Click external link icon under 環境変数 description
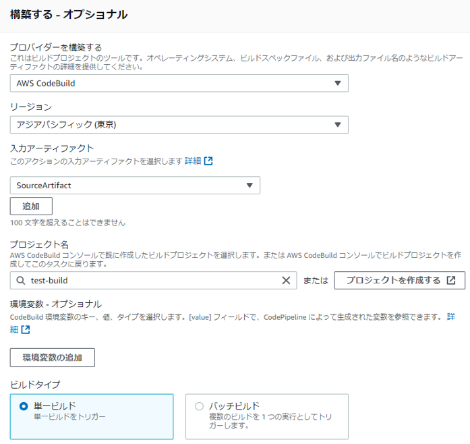The height and width of the screenshot is (444, 470). click(26, 330)
